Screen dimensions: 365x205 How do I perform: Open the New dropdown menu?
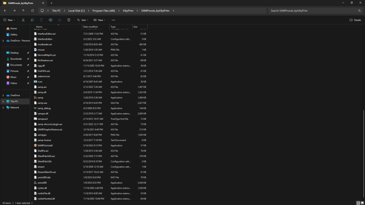[9, 20]
